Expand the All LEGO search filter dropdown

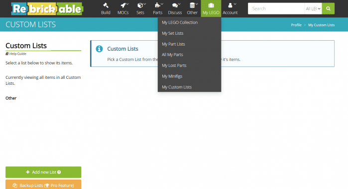click(313, 8)
